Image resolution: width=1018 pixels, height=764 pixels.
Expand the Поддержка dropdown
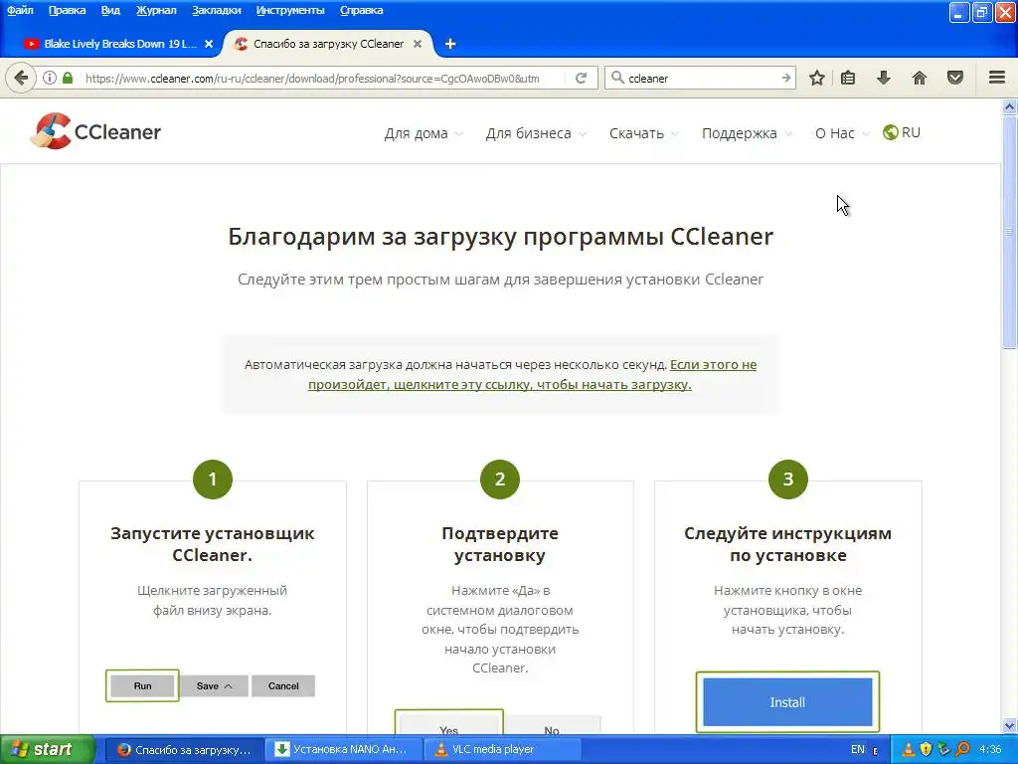tap(747, 133)
